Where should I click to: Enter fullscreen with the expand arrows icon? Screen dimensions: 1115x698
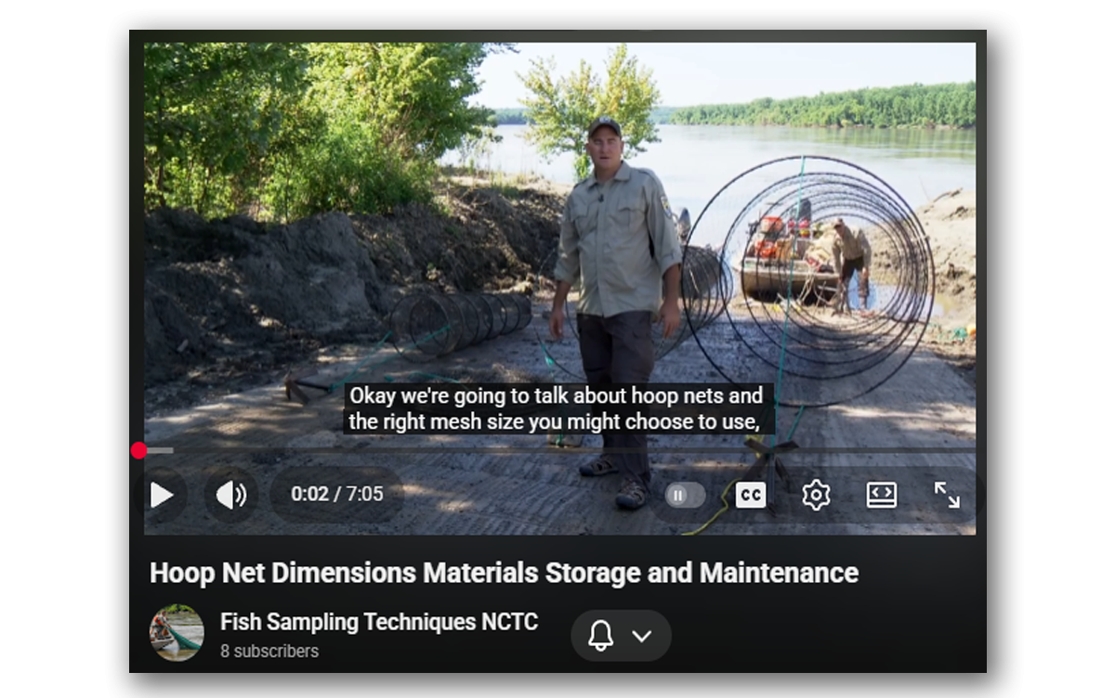point(947,495)
